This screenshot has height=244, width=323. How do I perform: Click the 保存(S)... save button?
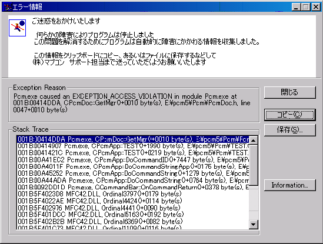pyautogui.click(x=290, y=130)
